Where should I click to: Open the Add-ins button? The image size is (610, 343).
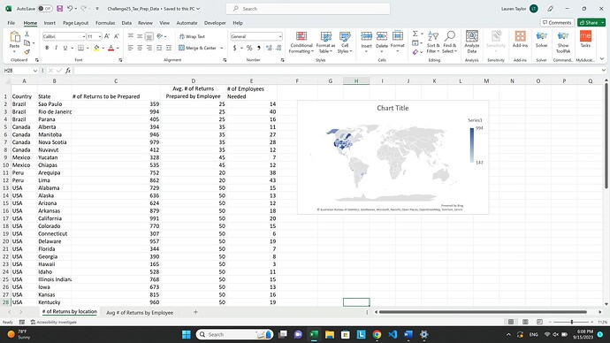point(520,39)
